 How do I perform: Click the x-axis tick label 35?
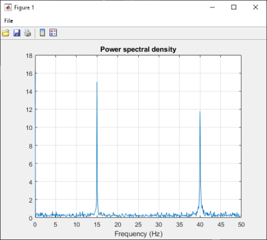point(180,225)
